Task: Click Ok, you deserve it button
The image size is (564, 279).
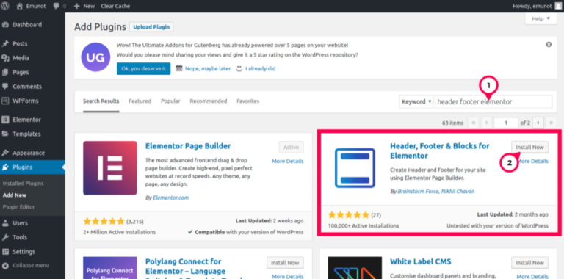Action: pos(143,68)
